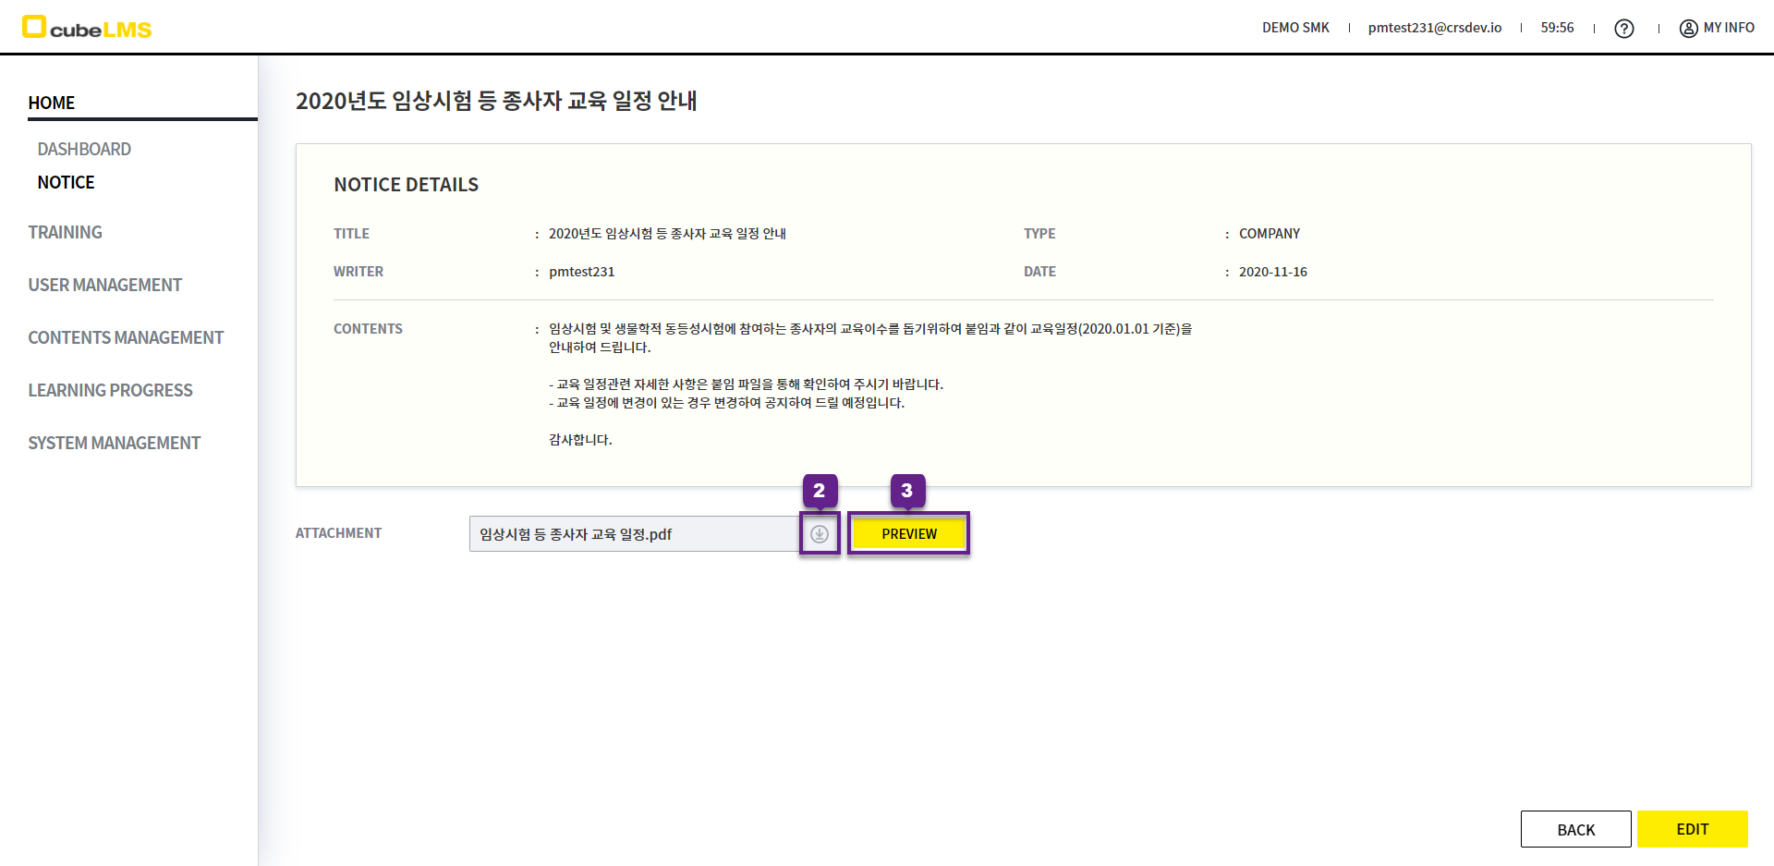Viewport: 1774px width, 866px height.
Task: Download the attached PDF via download icon
Action: pyautogui.click(x=820, y=534)
